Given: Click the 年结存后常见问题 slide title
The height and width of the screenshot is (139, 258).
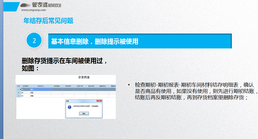Looking at the screenshot, I should (x=48, y=21).
